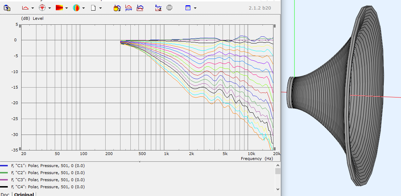Open the blank page dropdown arrow
This screenshot has width=401, height=196.
tap(100, 8)
